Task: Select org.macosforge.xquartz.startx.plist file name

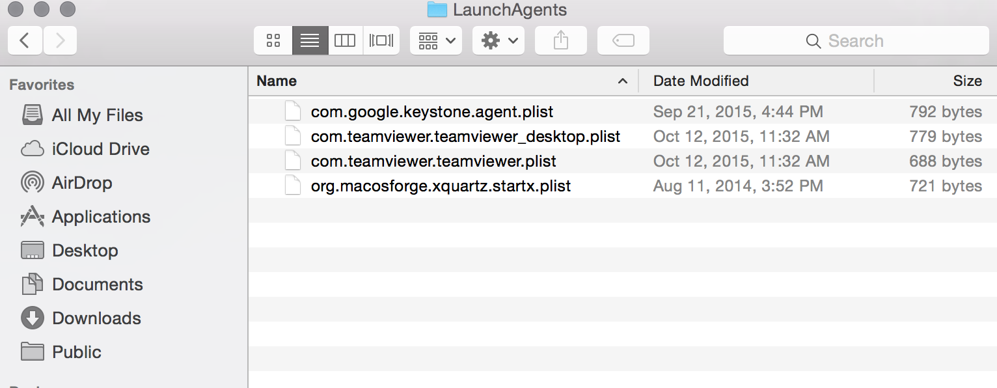Action: pyautogui.click(x=441, y=186)
